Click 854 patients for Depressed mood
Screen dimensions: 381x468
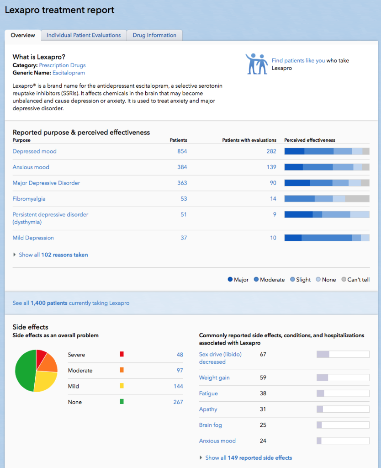[182, 151]
